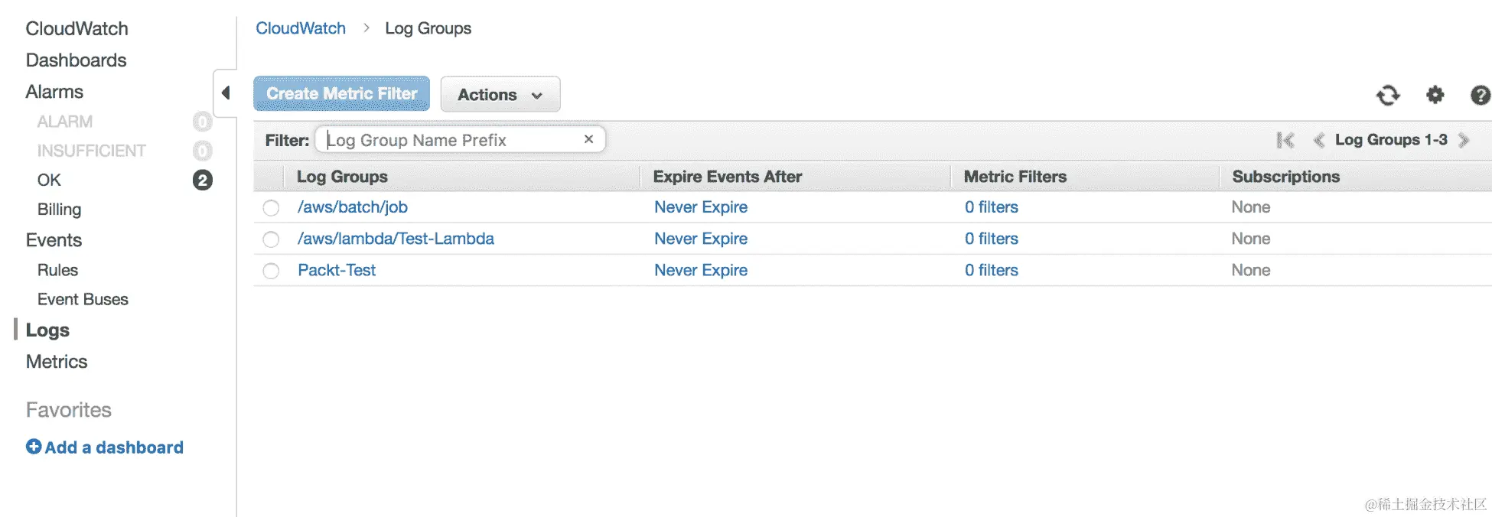Open the Actions dropdown

(500, 94)
